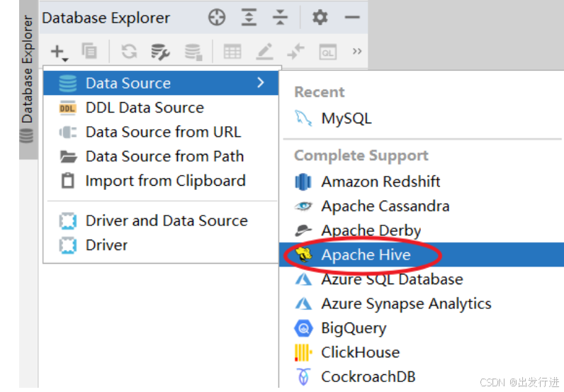The width and height of the screenshot is (564, 392).
Task: Open Data Source Properties wrench icon
Action: click(x=160, y=52)
